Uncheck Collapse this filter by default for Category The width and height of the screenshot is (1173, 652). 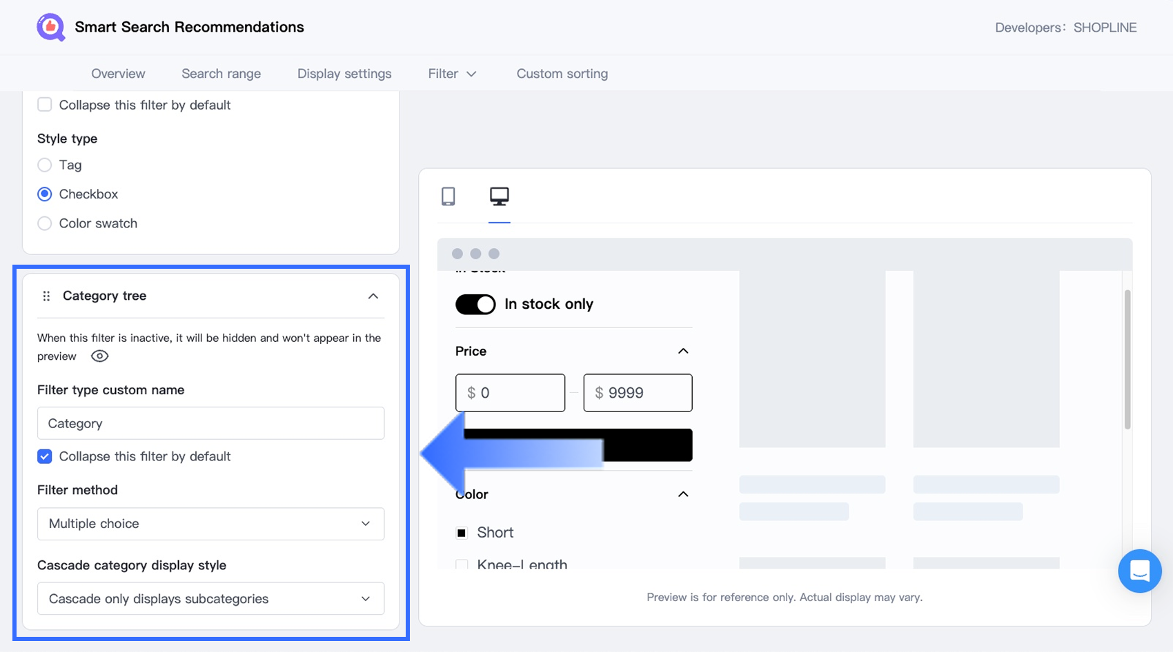(x=45, y=456)
